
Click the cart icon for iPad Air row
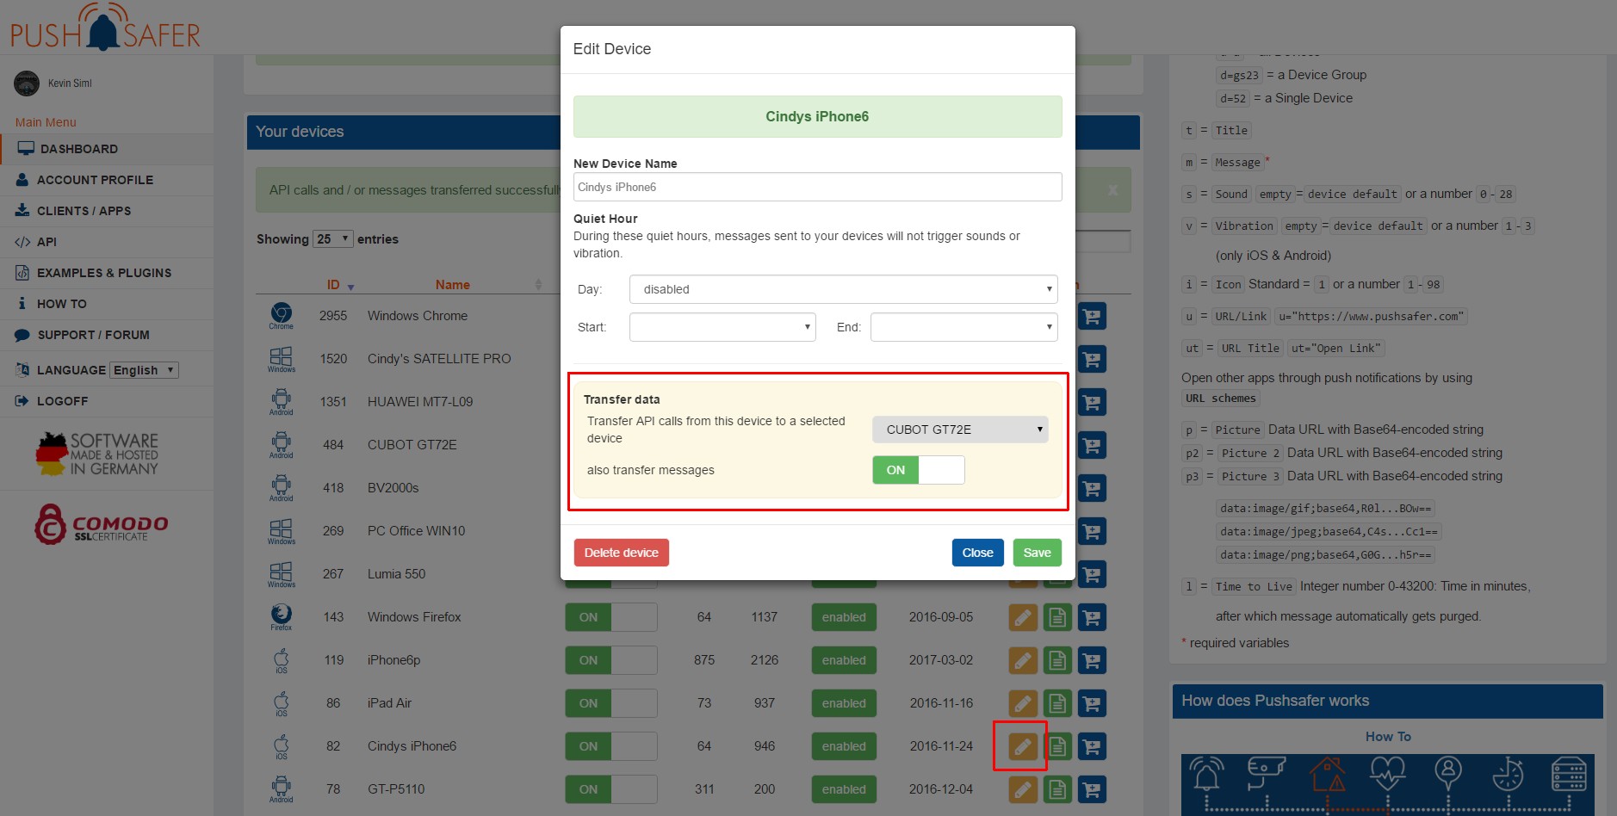1092,703
